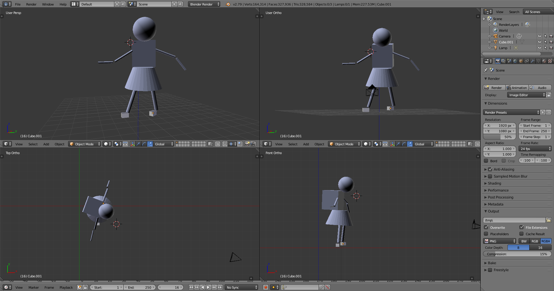
Task: Open the World properties tab globe icon
Action: pyautogui.click(x=515, y=61)
